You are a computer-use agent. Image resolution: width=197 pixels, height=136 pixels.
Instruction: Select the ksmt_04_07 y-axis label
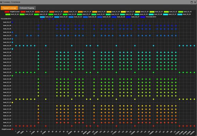pyautogui.click(x=7, y=22)
